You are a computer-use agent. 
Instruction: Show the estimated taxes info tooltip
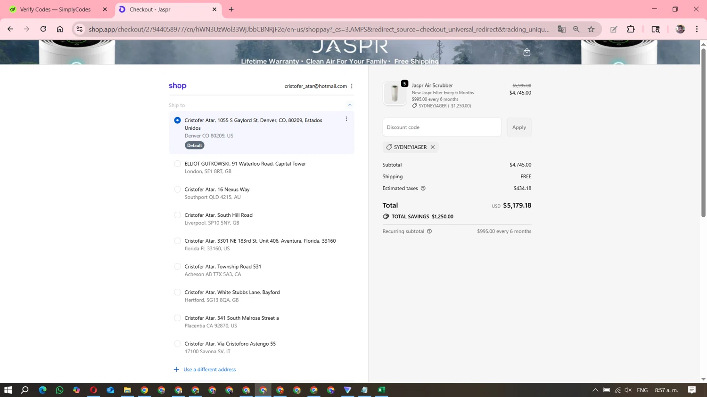click(423, 188)
